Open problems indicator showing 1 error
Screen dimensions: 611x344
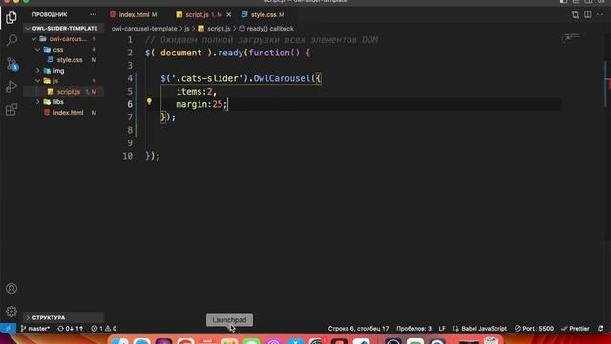point(104,329)
